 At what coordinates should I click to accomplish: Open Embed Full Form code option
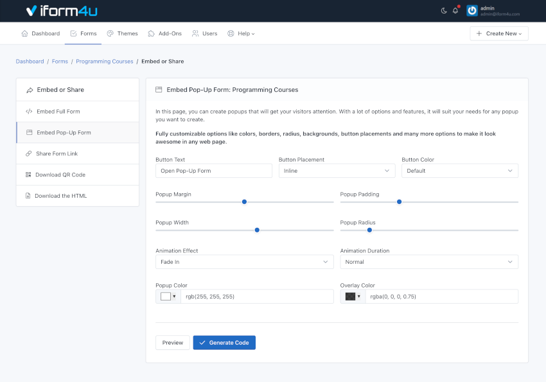coord(58,112)
